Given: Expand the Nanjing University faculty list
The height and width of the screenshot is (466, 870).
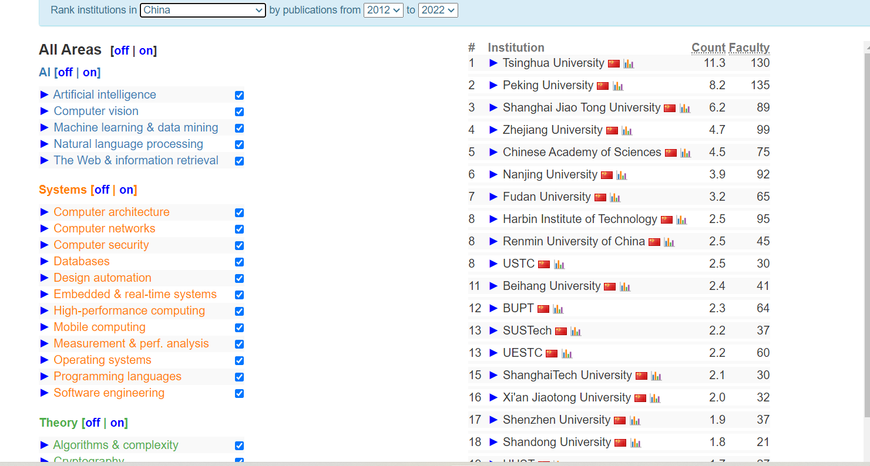Looking at the screenshot, I should coord(493,174).
